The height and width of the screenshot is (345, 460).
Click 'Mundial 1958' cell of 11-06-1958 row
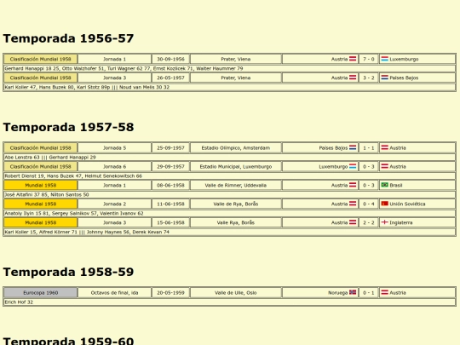41,204
